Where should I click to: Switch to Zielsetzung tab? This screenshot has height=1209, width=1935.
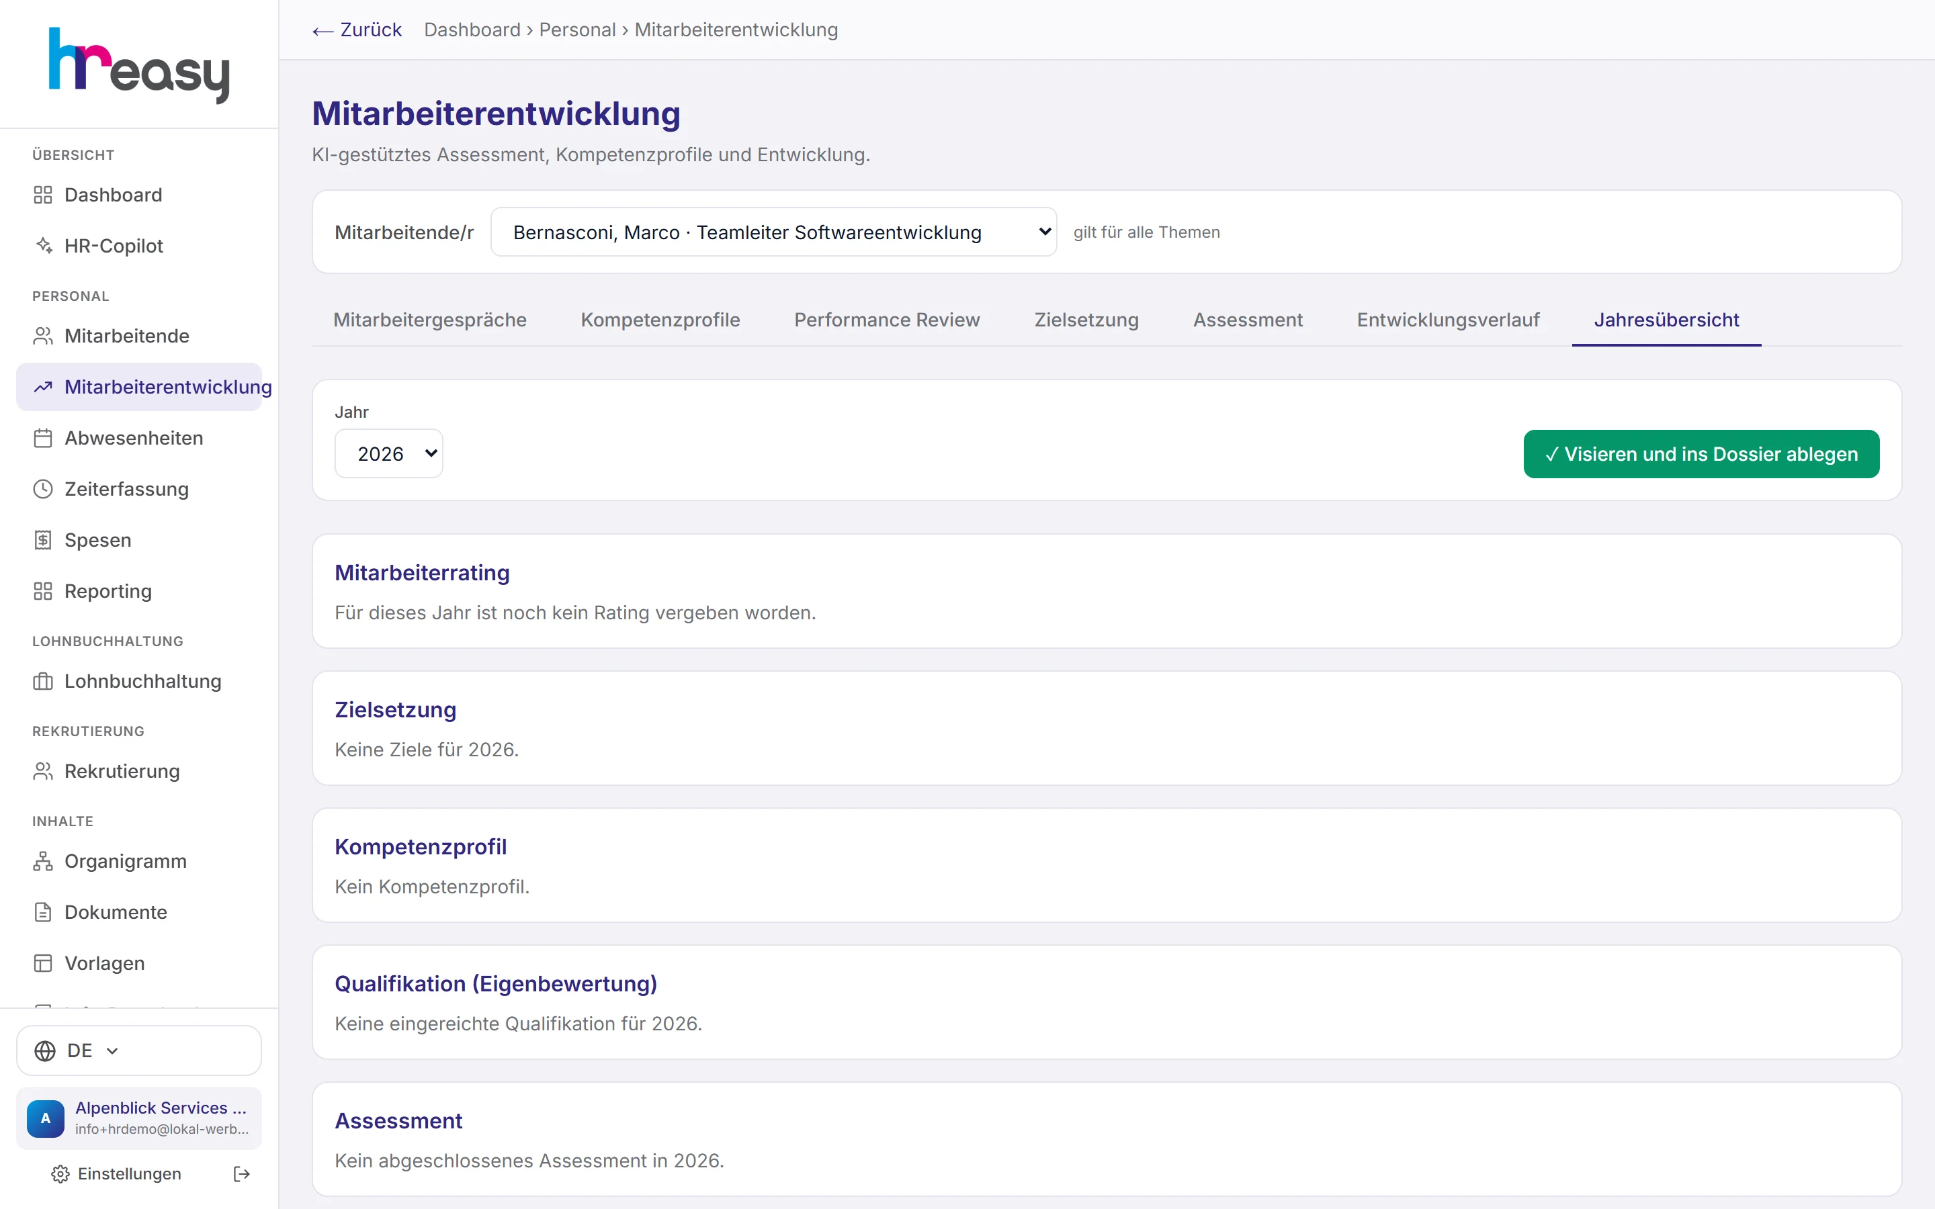click(x=1086, y=320)
